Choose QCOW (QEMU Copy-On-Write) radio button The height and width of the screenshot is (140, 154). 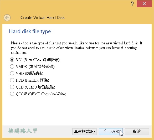pyautogui.click(x=12, y=94)
